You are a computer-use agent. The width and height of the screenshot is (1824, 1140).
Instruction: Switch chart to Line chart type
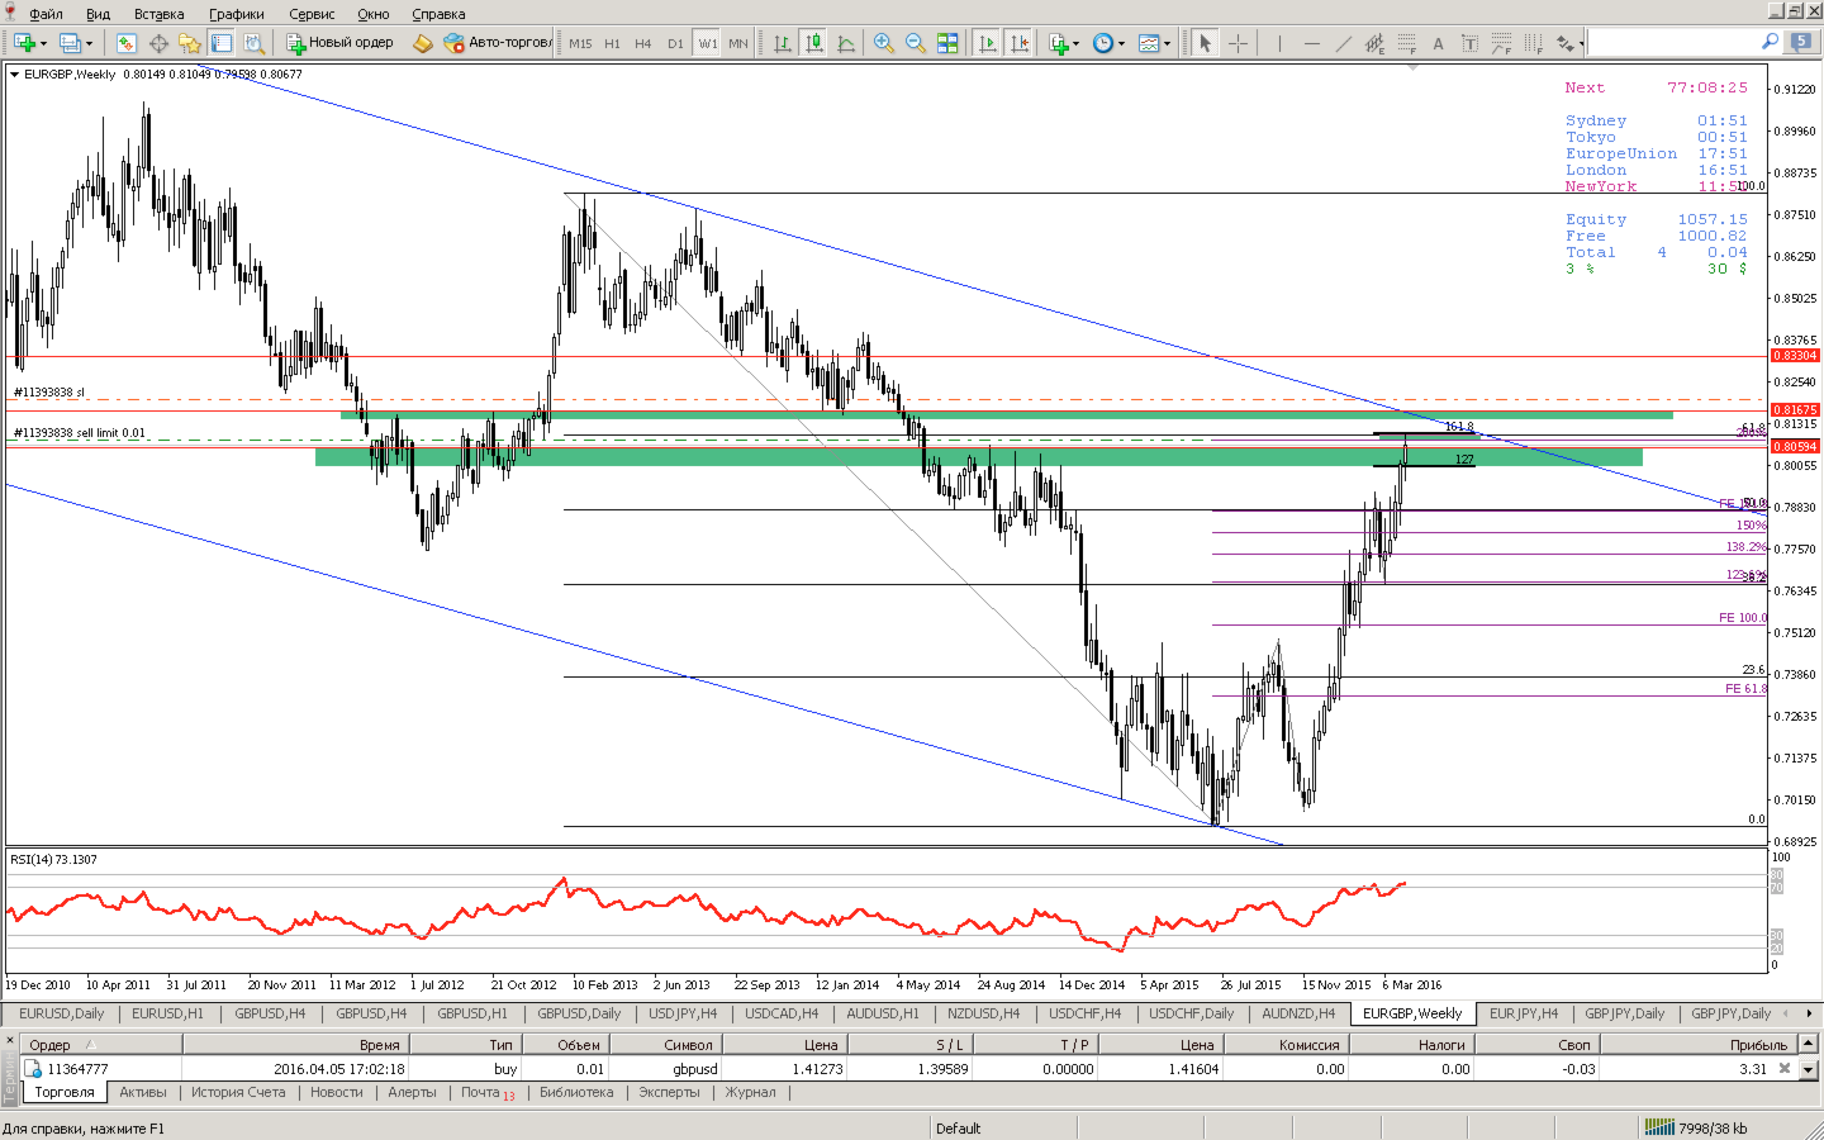(x=845, y=43)
